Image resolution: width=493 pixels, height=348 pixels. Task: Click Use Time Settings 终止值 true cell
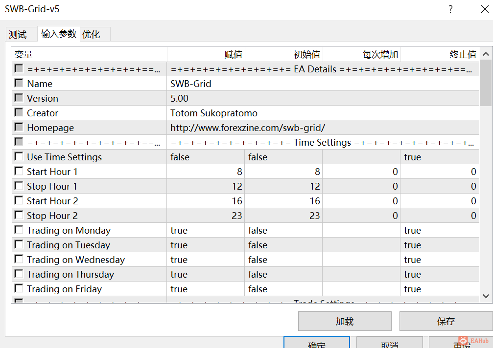click(440, 157)
